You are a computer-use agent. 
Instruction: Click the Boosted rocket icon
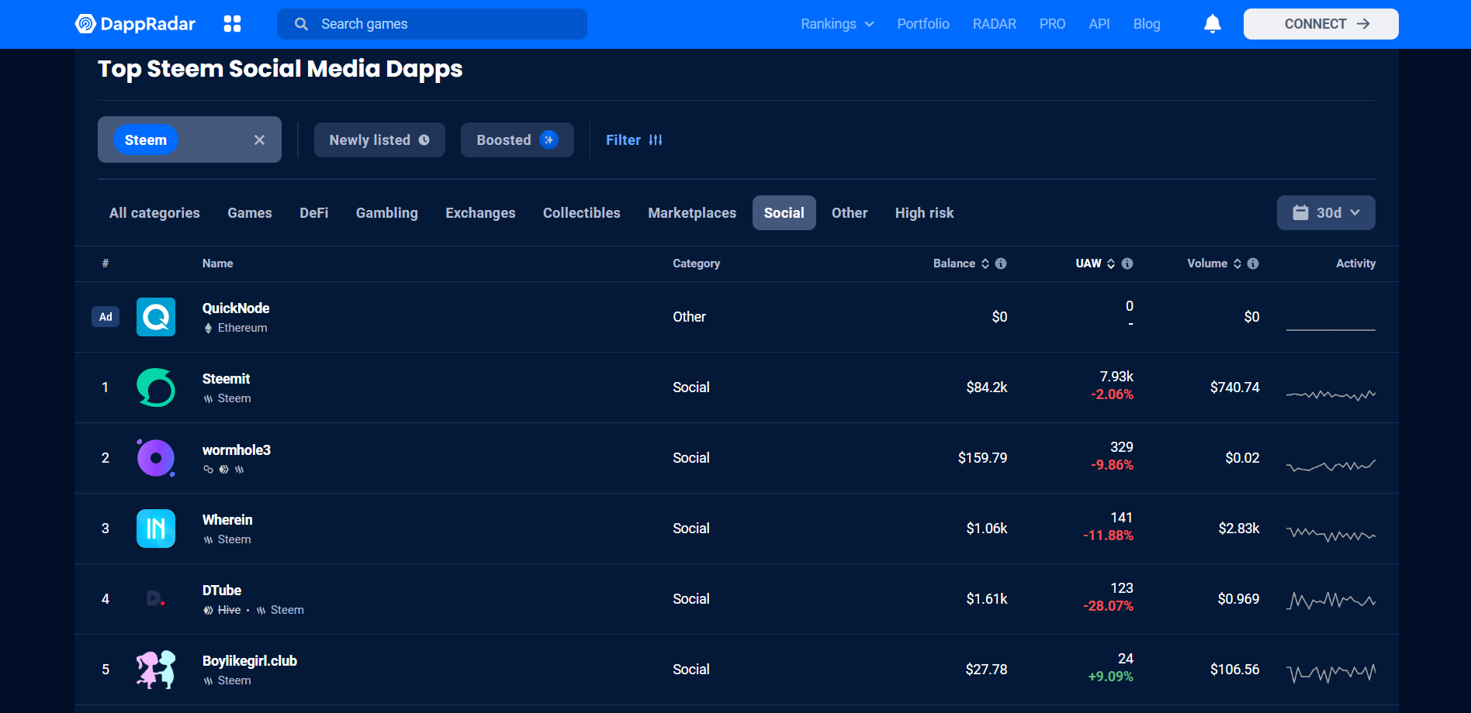pos(549,139)
